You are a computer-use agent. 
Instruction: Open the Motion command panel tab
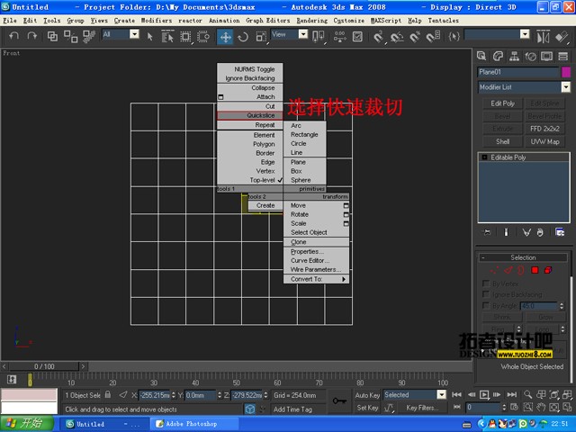pyautogui.click(x=530, y=56)
